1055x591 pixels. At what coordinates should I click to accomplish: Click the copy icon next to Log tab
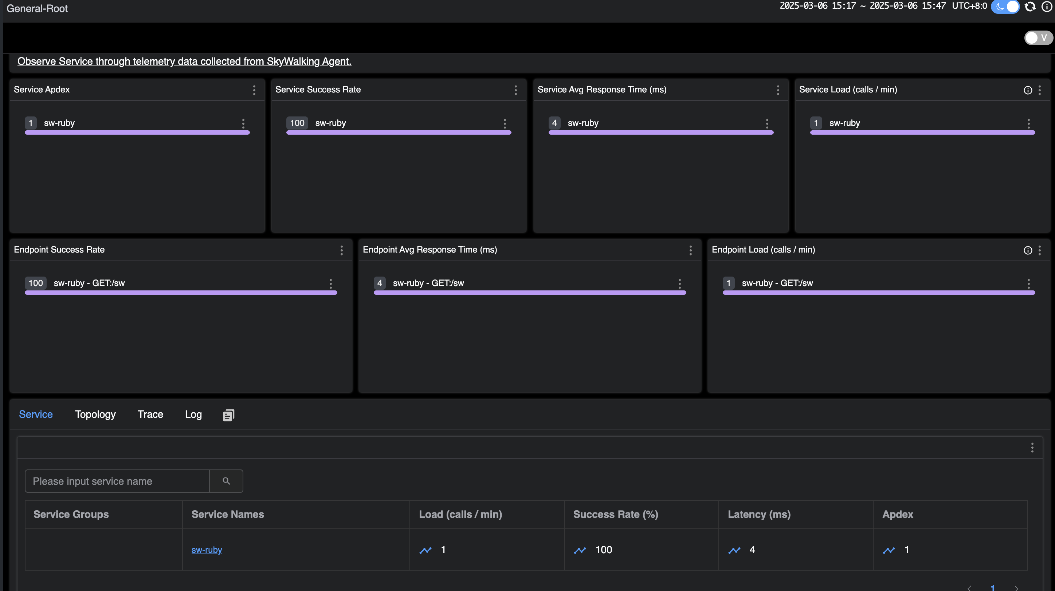point(228,415)
